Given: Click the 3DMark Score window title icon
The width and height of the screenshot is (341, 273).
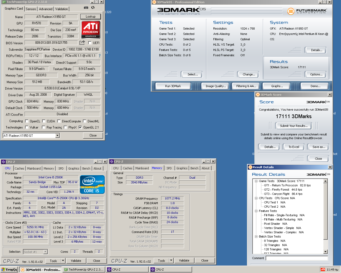Looking at the screenshot, I should pos(258,95).
